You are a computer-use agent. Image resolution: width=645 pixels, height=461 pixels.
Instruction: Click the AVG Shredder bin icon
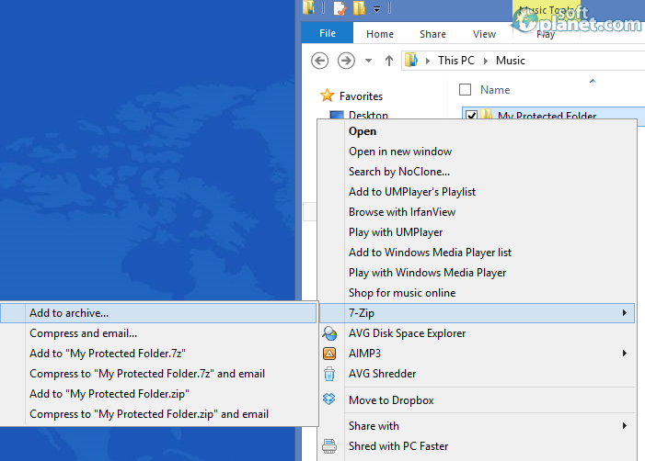tap(329, 374)
